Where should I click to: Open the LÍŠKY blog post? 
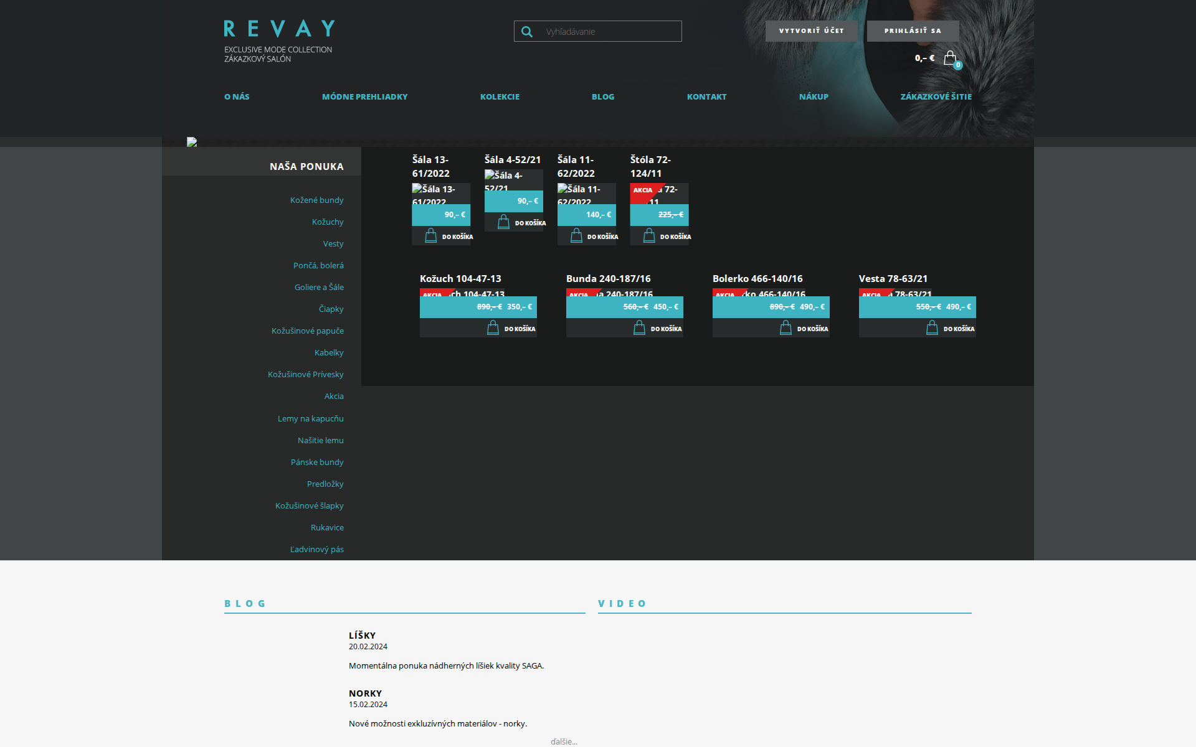point(362,636)
